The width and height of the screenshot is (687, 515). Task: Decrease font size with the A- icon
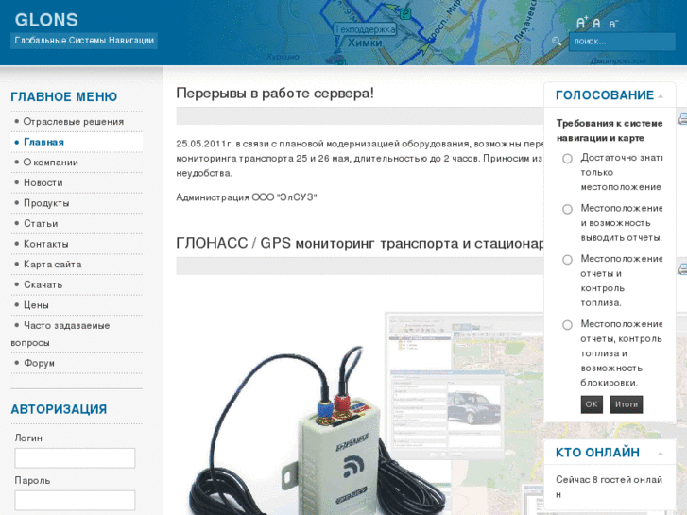click(613, 25)
